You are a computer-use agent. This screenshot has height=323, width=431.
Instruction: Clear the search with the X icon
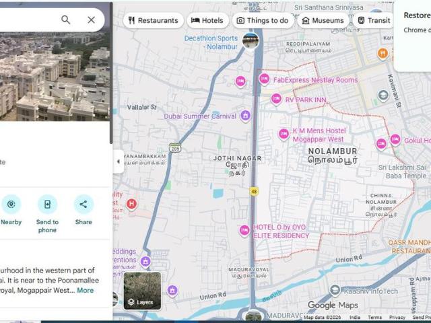coord(92,20)
